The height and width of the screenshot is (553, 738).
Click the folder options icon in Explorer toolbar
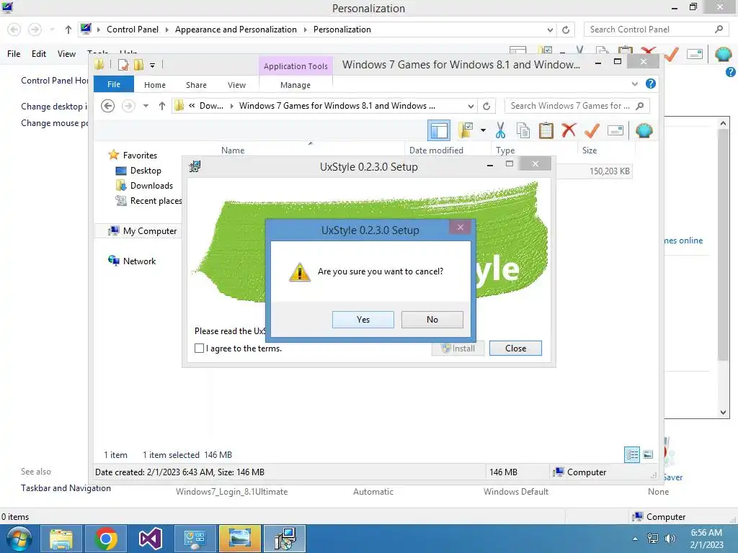466,130
